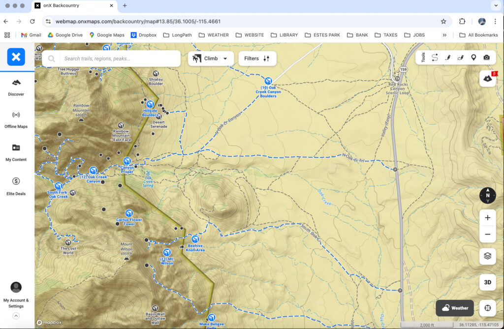Click the photo camera tool
Image resolution: width=504 pixels, height=329 pixels.
(486, 58)
